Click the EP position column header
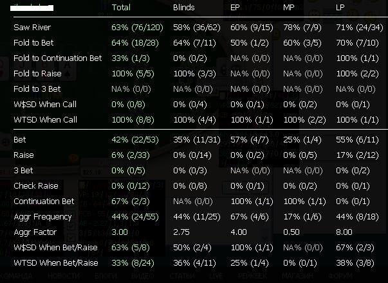This screenshot has height=283, width=388. (236, 8)
